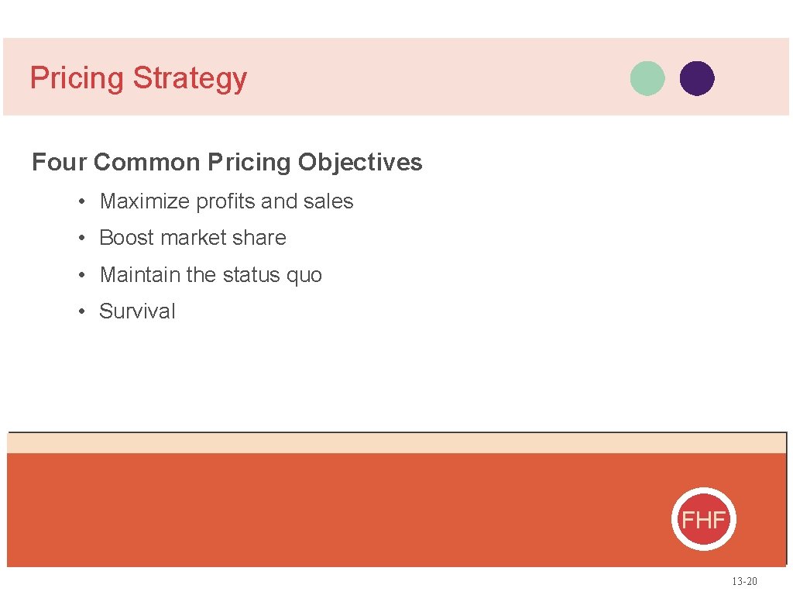The width and height of the screenshot is (793, 595).
Task: Click the word "Common" in the heading
Action: [146, 163]
